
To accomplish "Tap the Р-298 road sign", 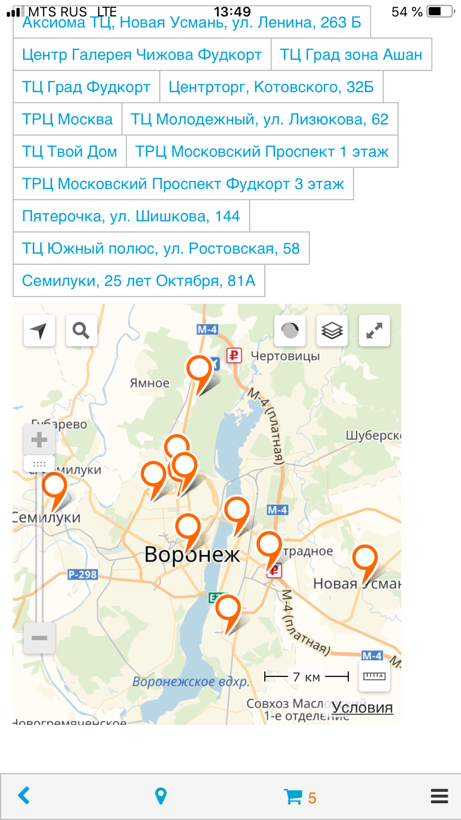I will click(x=83, y=574).
